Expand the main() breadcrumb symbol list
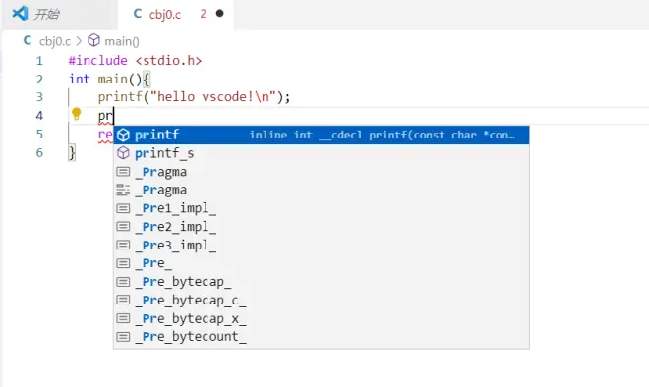 click(x=122, y=41)
